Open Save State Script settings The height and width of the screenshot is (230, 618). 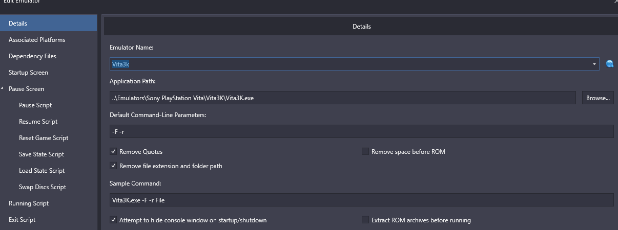point(42,154)
